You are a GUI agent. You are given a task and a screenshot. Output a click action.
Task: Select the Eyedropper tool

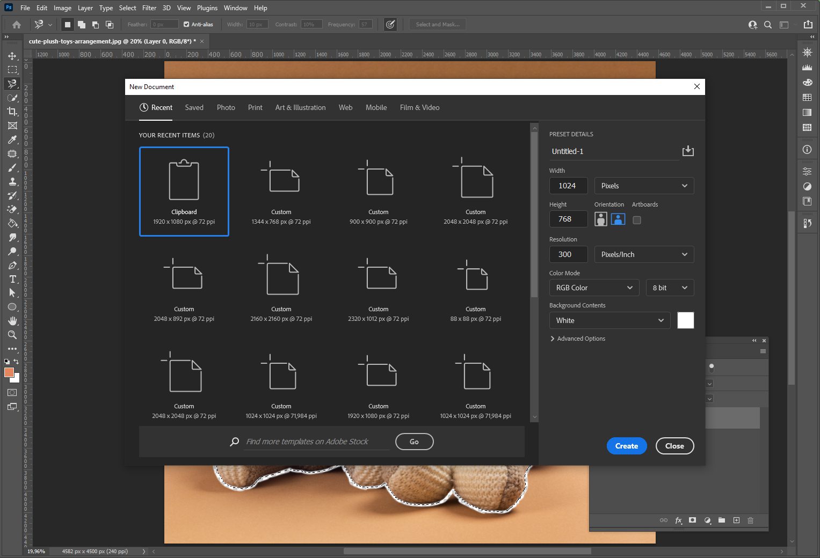pyautogui.click(x=12, y=139)
